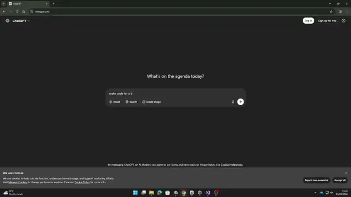Open OneDrive cloud tray icon

pyautogui.click(x=321, y=193)
